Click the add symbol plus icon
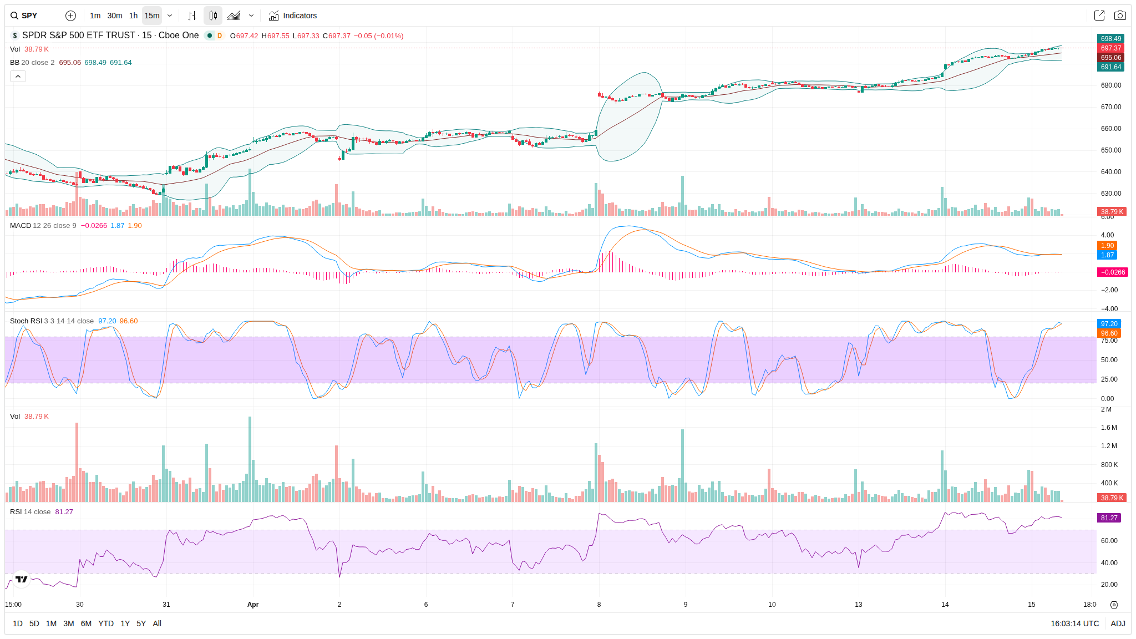The width and height of the screenshot is (1136, 639). (x=70, y=16)
